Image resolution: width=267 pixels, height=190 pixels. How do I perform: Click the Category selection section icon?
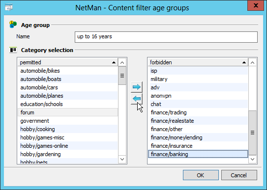(x=13, y=50)
